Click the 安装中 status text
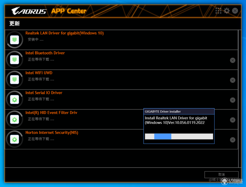This screenshot has height=187, width=246. (x=35, y=39)
